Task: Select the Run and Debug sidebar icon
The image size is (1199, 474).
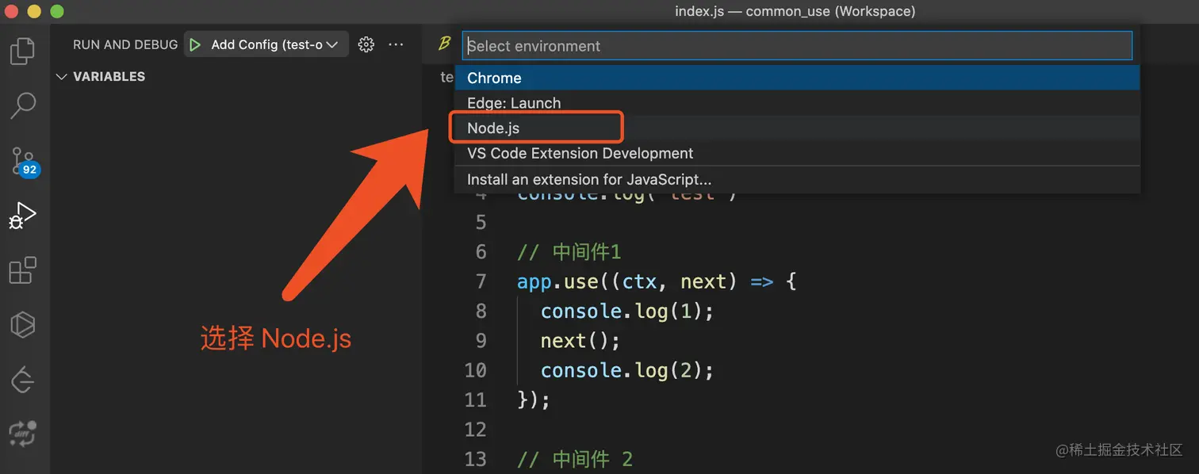Action: (21, 214)
